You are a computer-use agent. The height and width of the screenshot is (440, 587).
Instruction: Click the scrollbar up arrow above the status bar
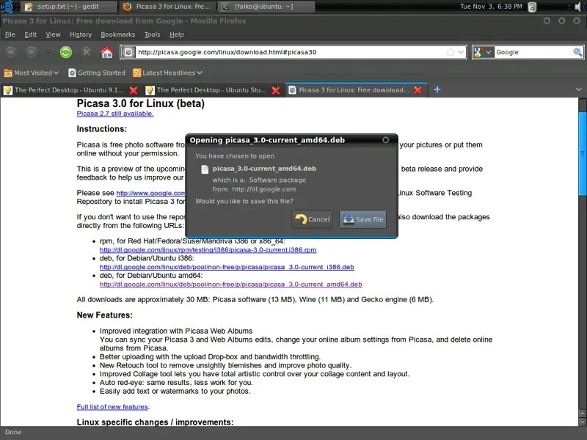pos(583,414)
